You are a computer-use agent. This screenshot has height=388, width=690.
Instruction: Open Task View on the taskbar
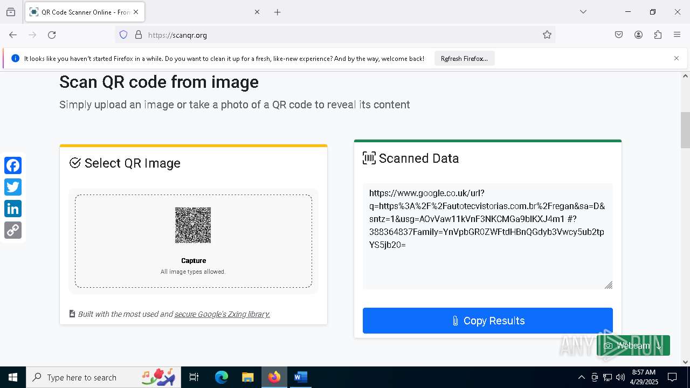point(194,377)
